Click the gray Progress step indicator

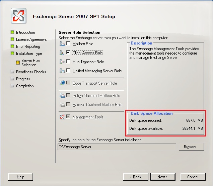(x=12, y=79)
